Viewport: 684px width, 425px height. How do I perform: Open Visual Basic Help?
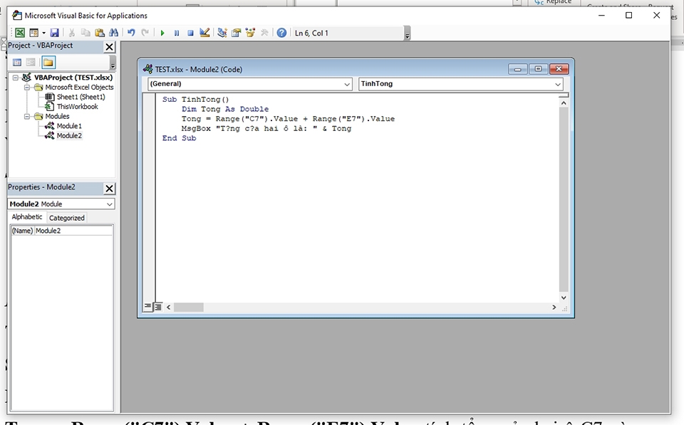coord(282,33)
